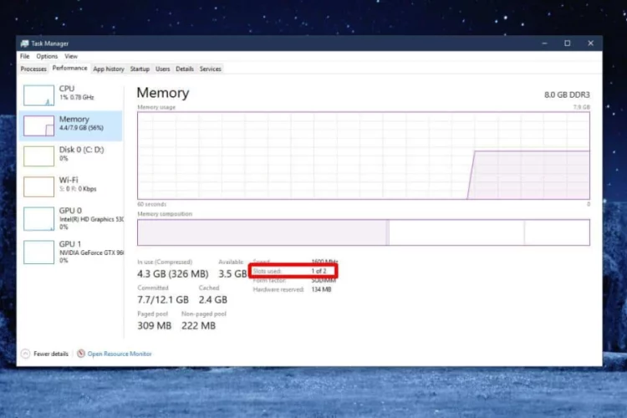Screen dimensions: 627x418
Task: Click the Paged pool 309 MB value
Action: (x=155, y=325)
